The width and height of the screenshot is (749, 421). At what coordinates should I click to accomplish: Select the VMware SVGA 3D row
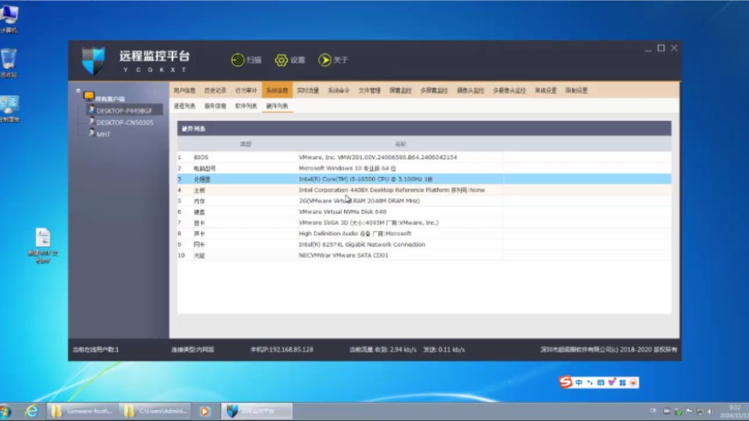(x=424, y=223)
